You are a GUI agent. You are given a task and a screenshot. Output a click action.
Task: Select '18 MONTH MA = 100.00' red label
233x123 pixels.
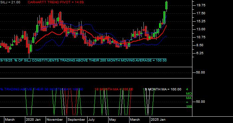coord(114,89)
